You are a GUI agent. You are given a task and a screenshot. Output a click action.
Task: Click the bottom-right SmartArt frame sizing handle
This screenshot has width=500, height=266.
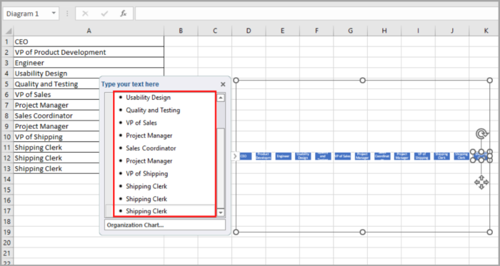click(490, 232)
